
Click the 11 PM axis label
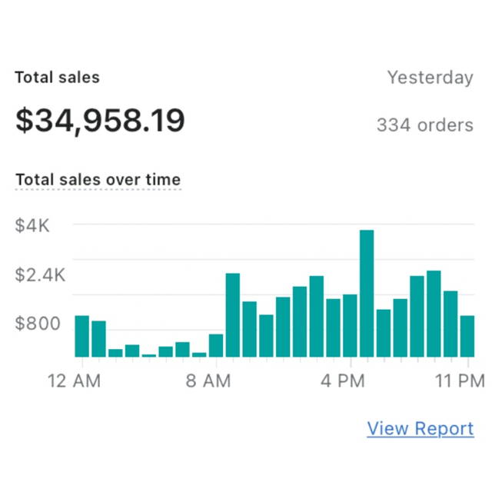coord(460,381)
